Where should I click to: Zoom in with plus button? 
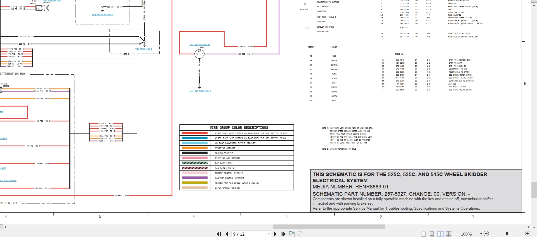pyautogui.click(x=527, y=234)
